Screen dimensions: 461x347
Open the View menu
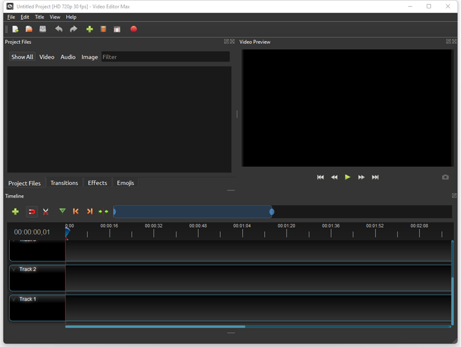[x=55, y=17]
